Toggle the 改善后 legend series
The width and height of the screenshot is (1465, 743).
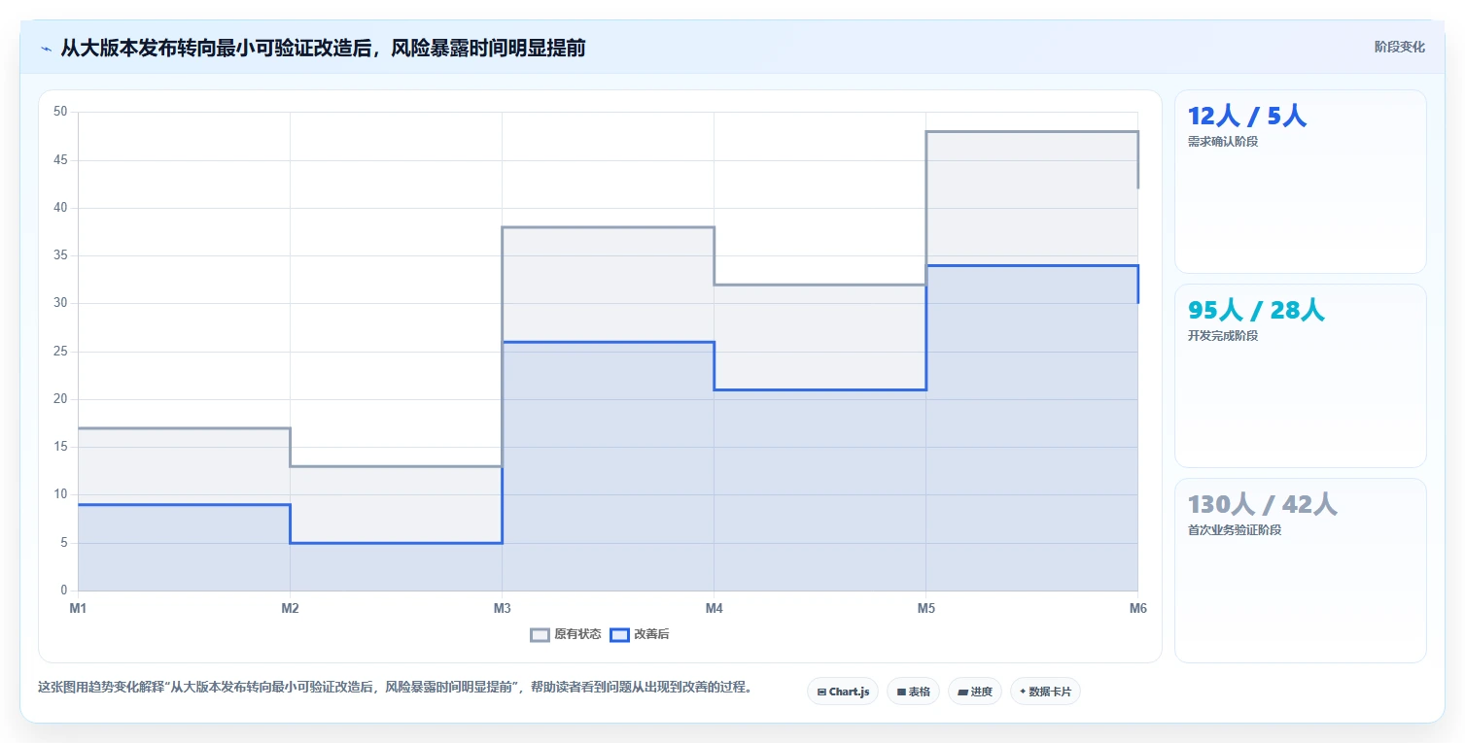coord(640,635)
